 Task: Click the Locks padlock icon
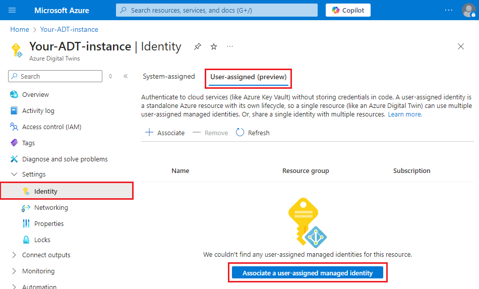point(26,240)
